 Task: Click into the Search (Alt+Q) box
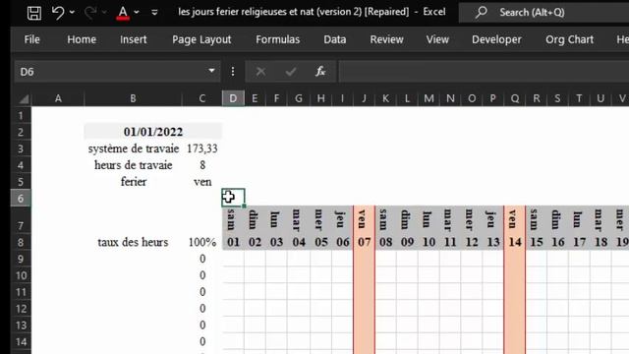(543, 13)
